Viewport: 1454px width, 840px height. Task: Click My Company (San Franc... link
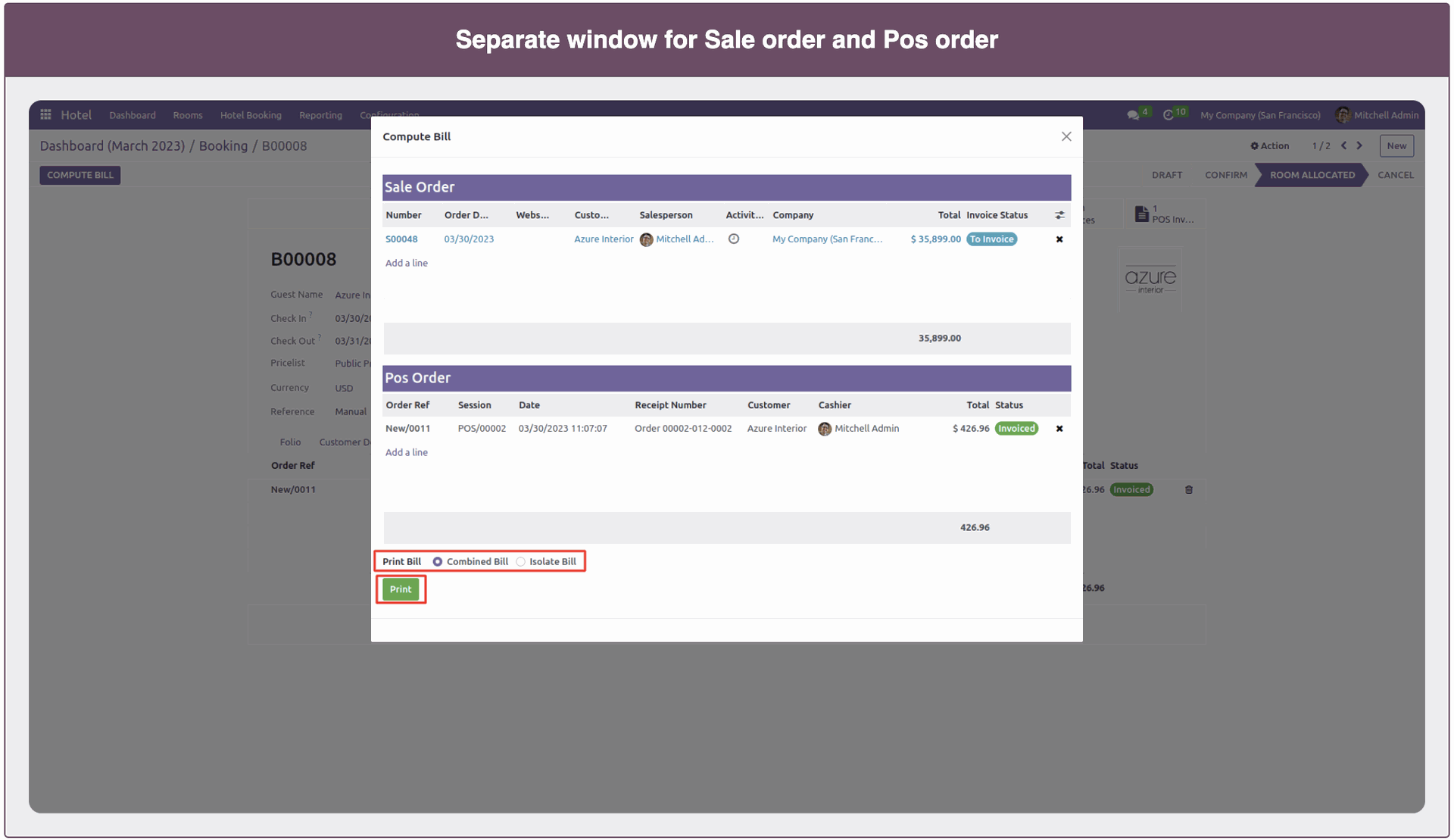827,239
